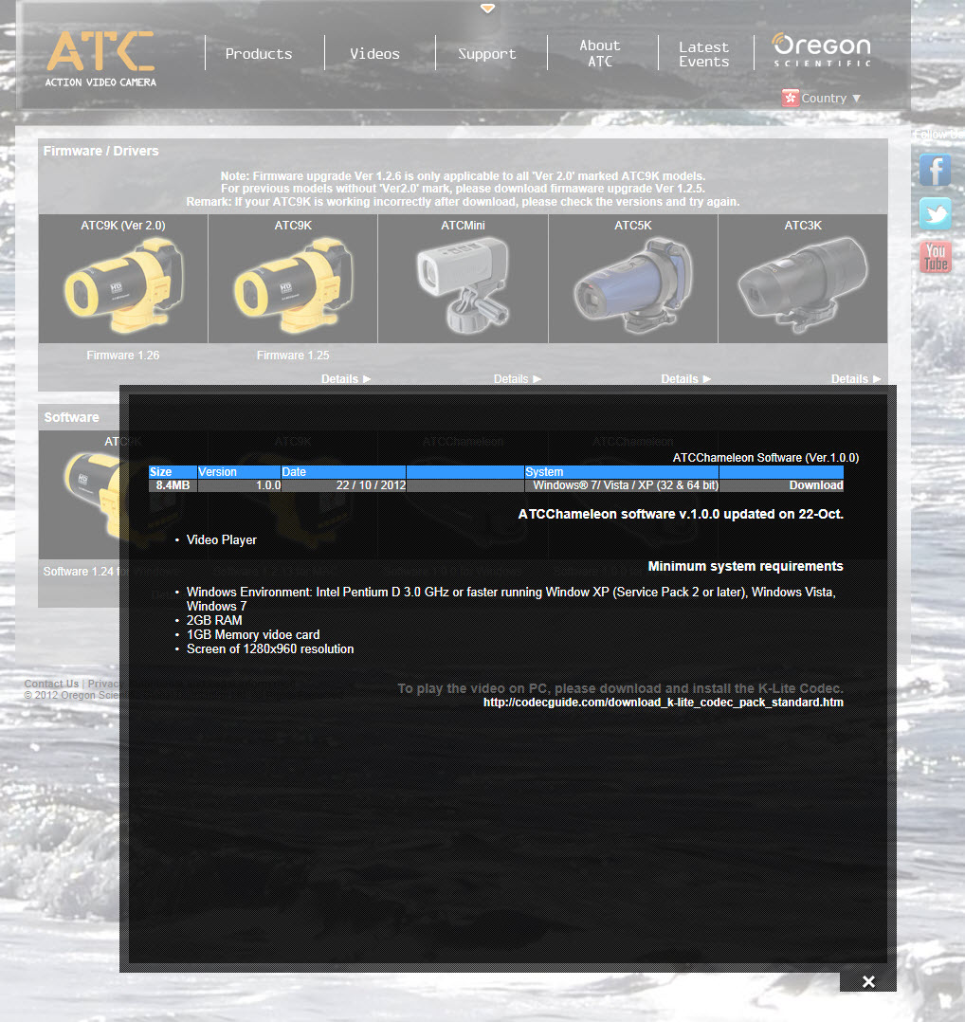Screen dimensions: 965x1022
Task: Click the Video Player bullet item
Action: coord(222,539)
